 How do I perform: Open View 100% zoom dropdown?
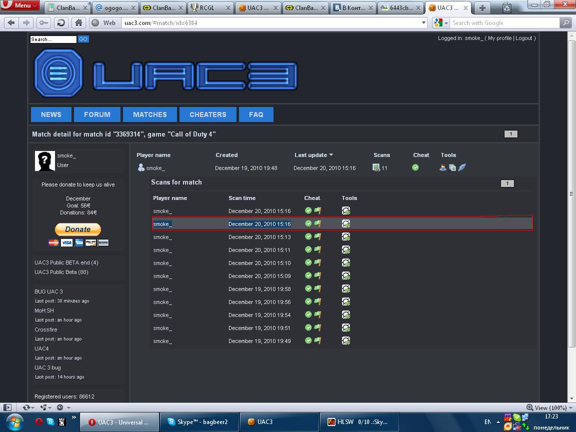click(549, 408)
